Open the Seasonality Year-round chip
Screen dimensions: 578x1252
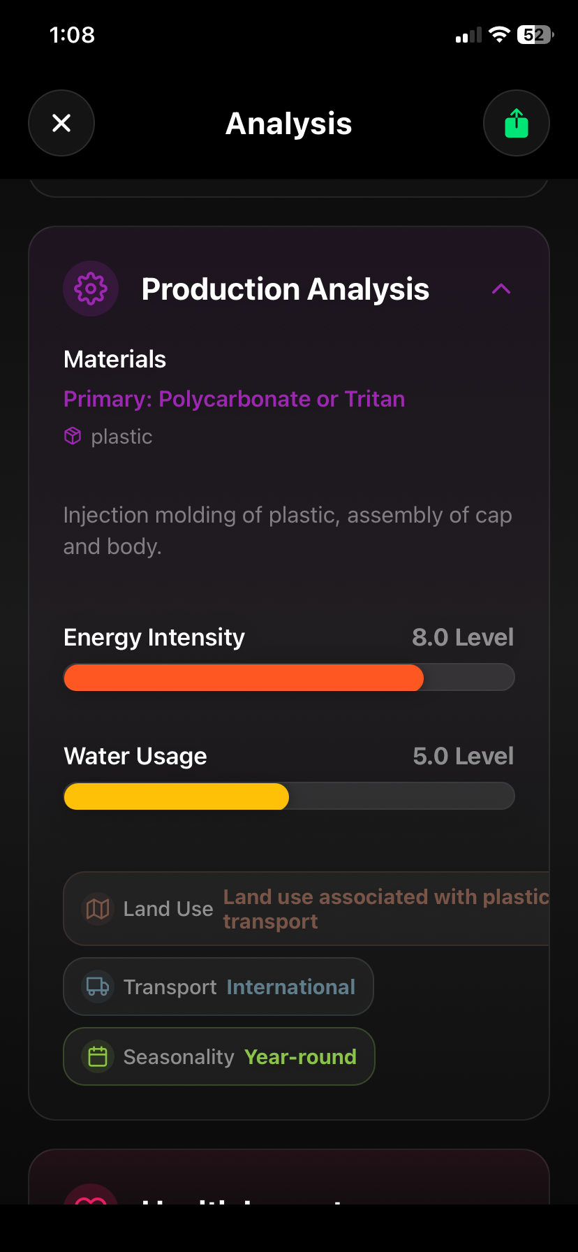(219, 1056)
